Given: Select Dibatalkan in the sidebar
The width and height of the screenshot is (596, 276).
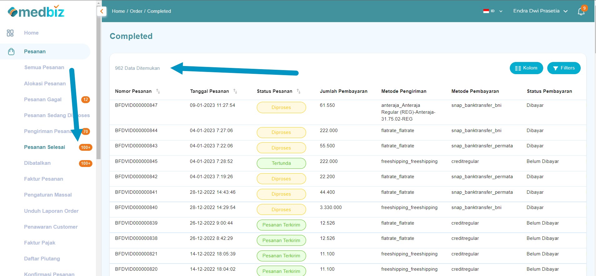Looking at the screenshot, I should tap(37, 163).
